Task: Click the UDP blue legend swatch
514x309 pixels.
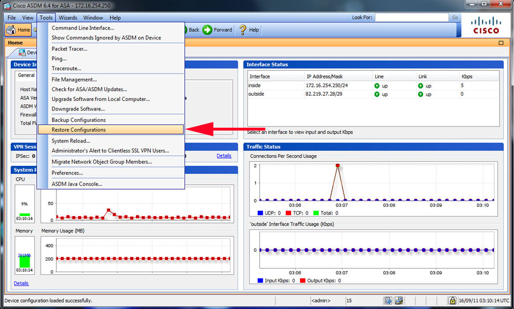Action: (260, 213)
